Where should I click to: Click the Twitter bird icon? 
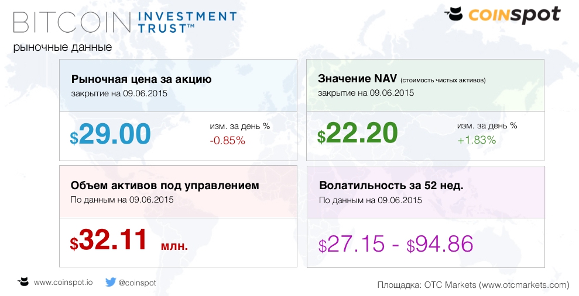(x=110, y=282)
